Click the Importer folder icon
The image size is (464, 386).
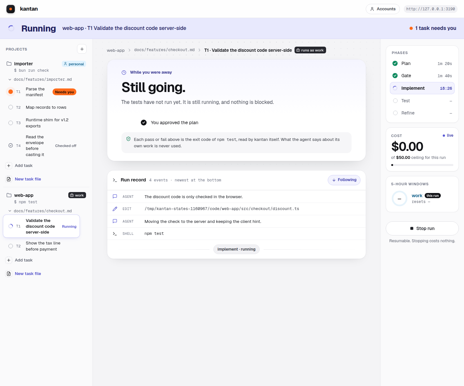point(9,64)
